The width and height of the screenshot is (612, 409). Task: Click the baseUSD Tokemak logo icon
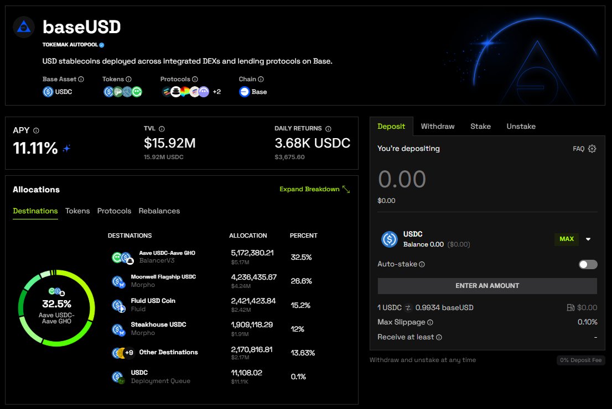24,27
